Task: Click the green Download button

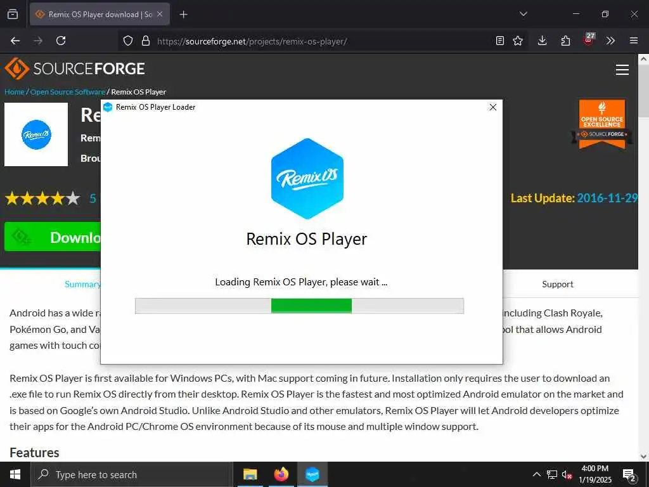Action: click(53, 237)
